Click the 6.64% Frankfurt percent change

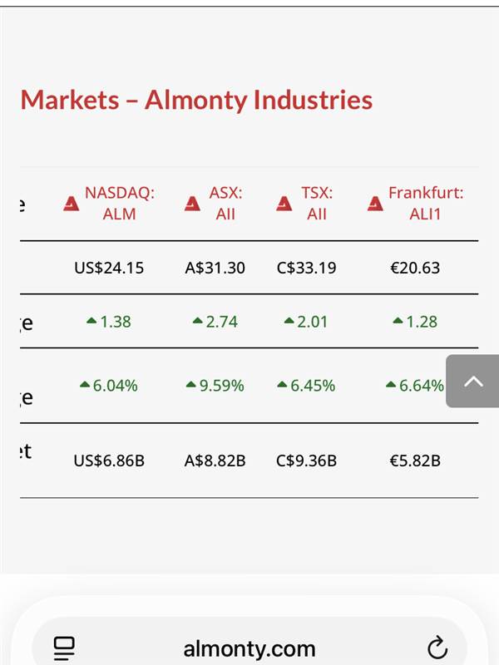(x=421, y=386)
